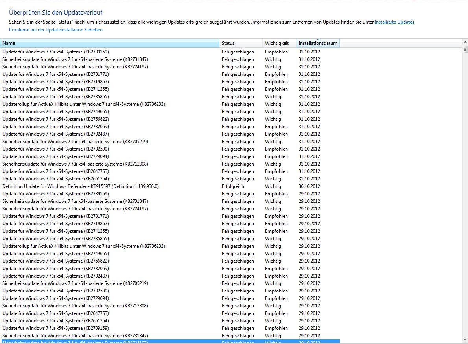Select Update KB2729094 dated 29.10.2012
This screenshot has height=344, width=468.
coord(170,298)
